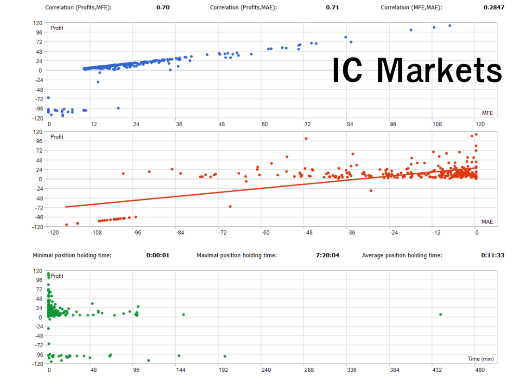Screen dimensions: 532x383
Task: Click x-axis tick label -36 on MAE chart
Action: 350,233
